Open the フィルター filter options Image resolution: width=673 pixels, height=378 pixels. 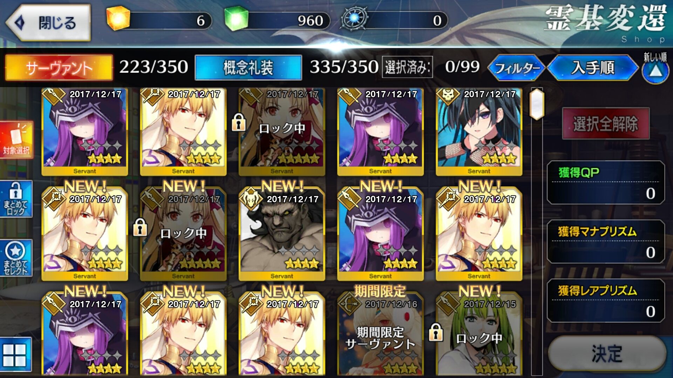[517, 68]
